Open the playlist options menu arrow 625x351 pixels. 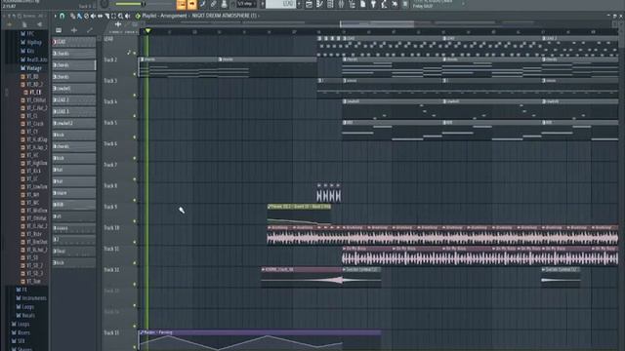[x=55, y=16]
